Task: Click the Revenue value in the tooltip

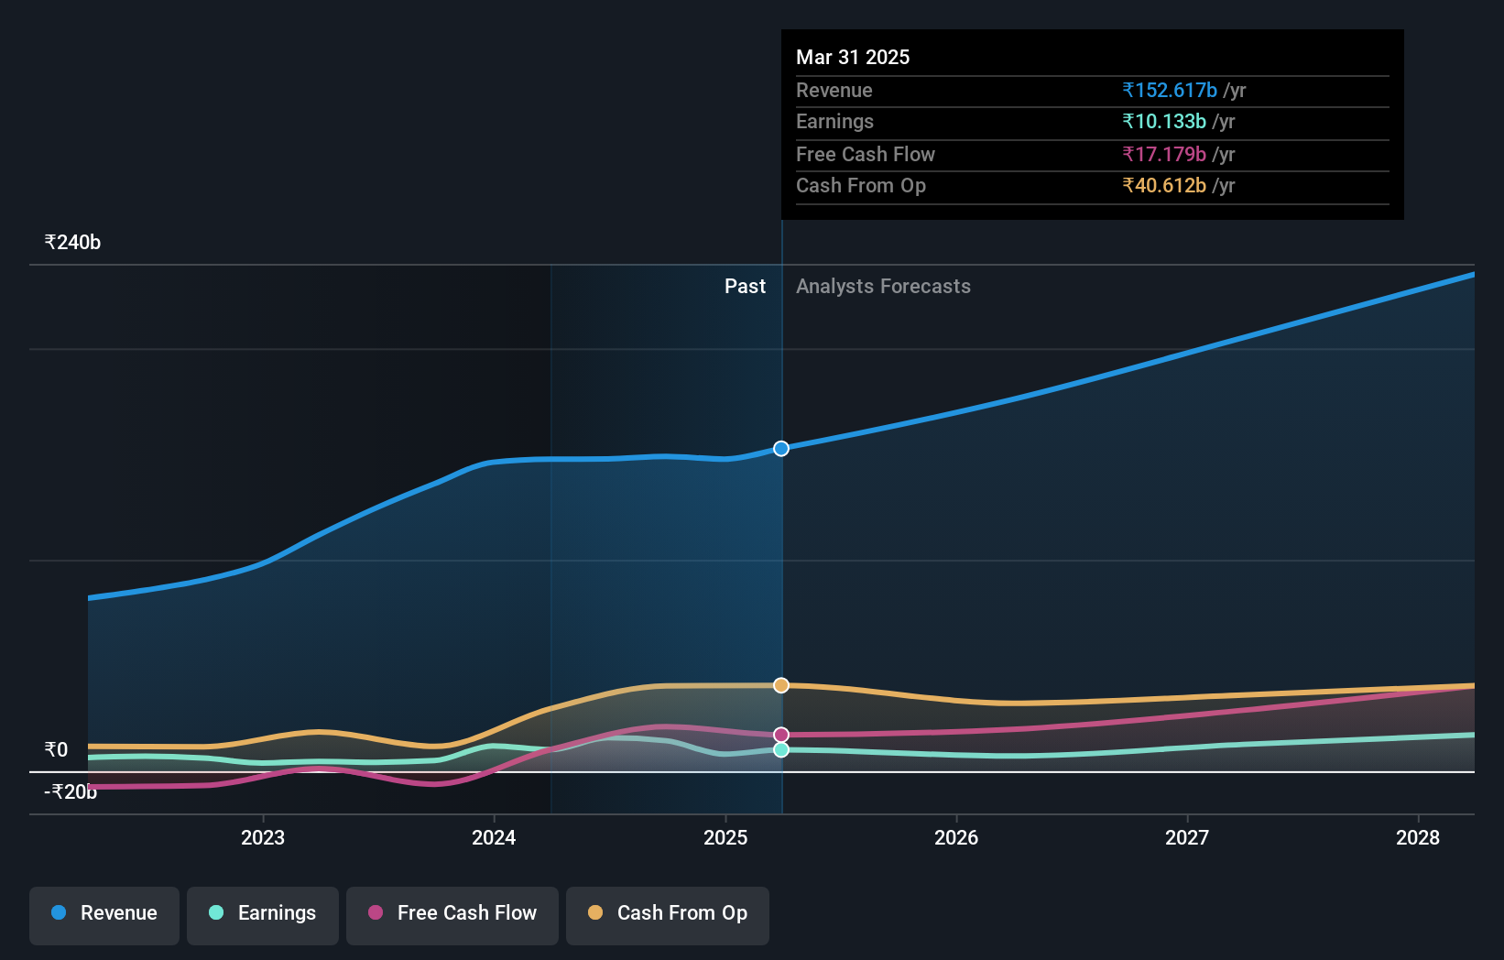Action: pos(1168,90)
